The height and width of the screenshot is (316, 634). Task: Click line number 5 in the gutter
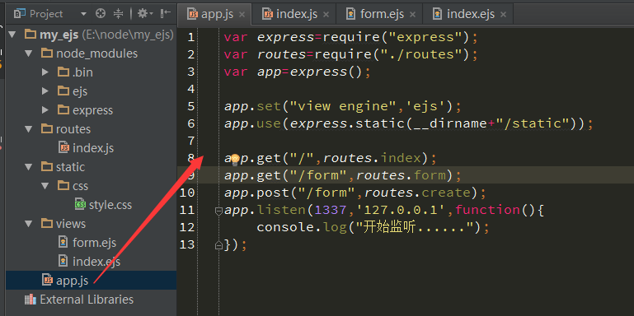pyautogui.click(x=190, y=106)
